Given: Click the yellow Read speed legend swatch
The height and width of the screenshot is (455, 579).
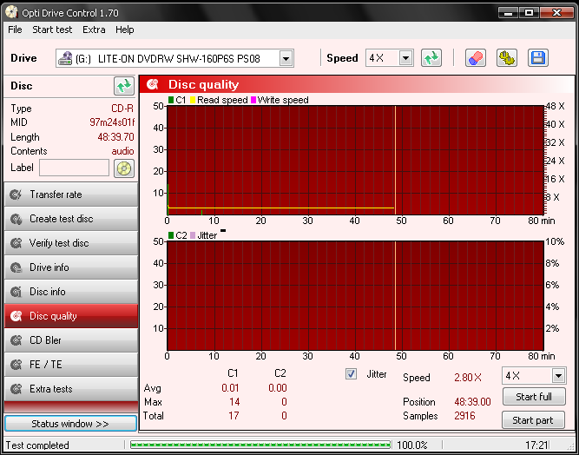Looking at the screenshot, I should pyautogui.click(x=193, y=100).
